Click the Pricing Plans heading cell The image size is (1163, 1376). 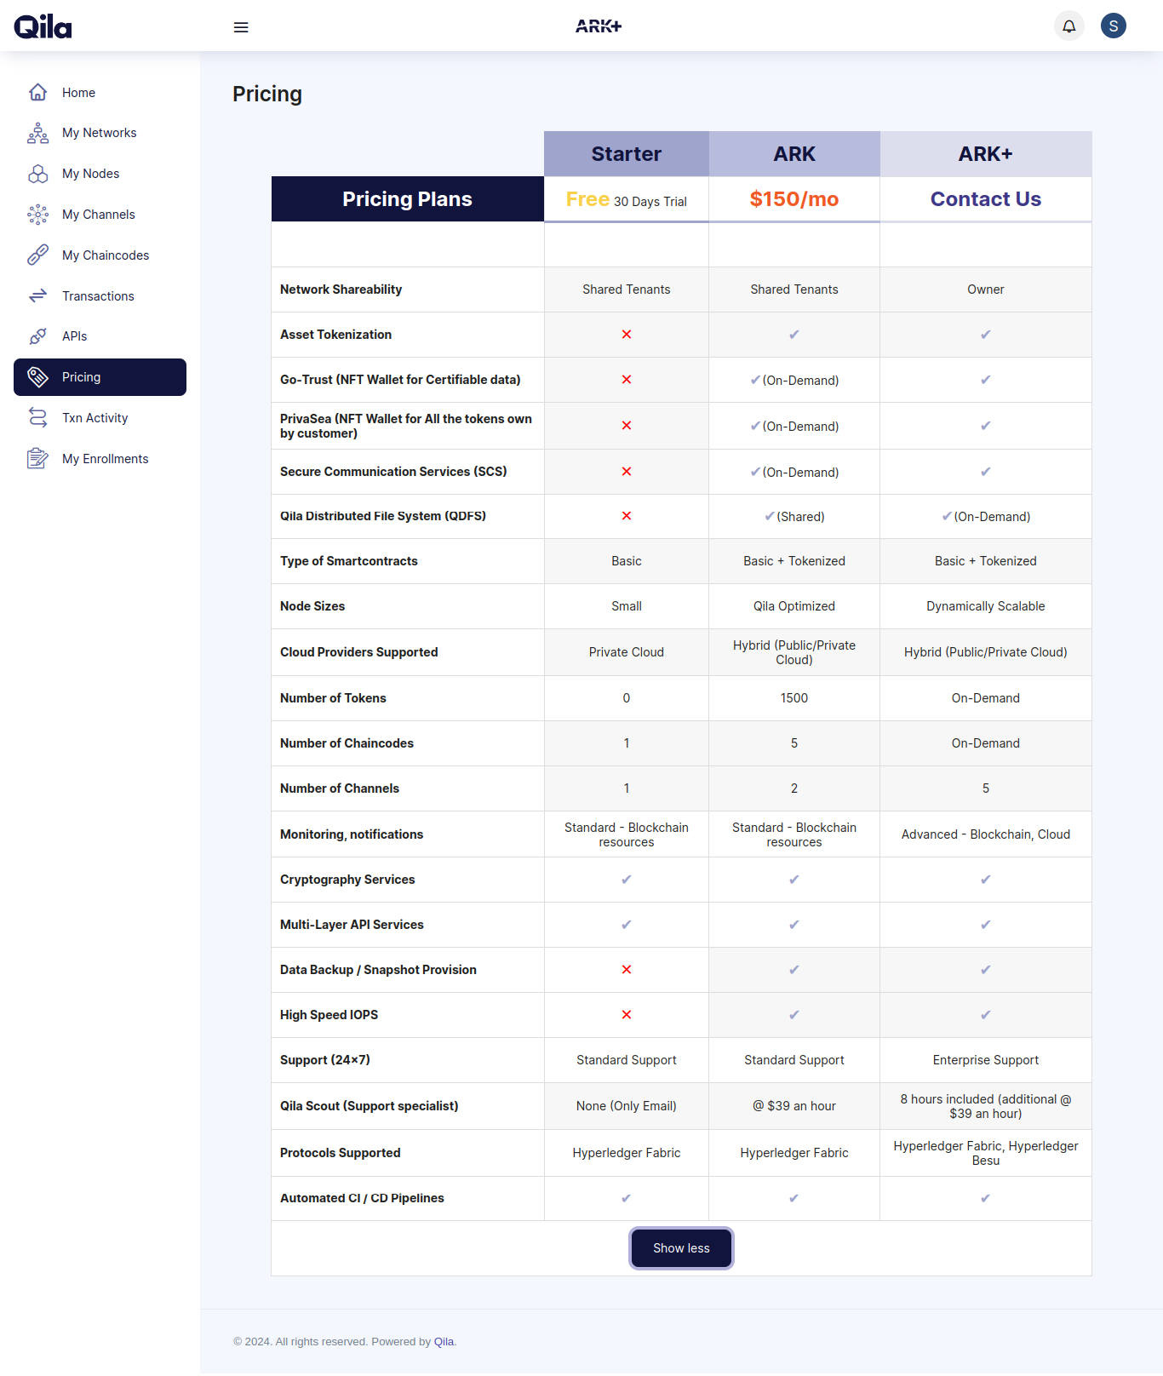[408, 199]
